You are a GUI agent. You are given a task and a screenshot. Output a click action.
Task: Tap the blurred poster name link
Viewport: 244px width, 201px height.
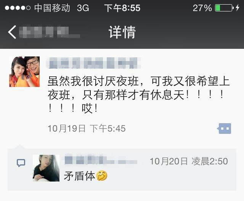tap(94, 63)
